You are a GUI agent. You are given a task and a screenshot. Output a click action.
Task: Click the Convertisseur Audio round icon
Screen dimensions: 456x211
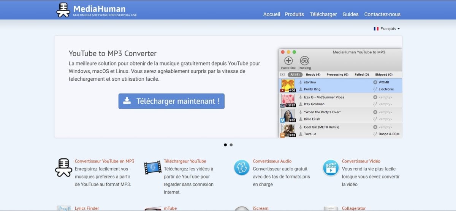coord(242,167)
